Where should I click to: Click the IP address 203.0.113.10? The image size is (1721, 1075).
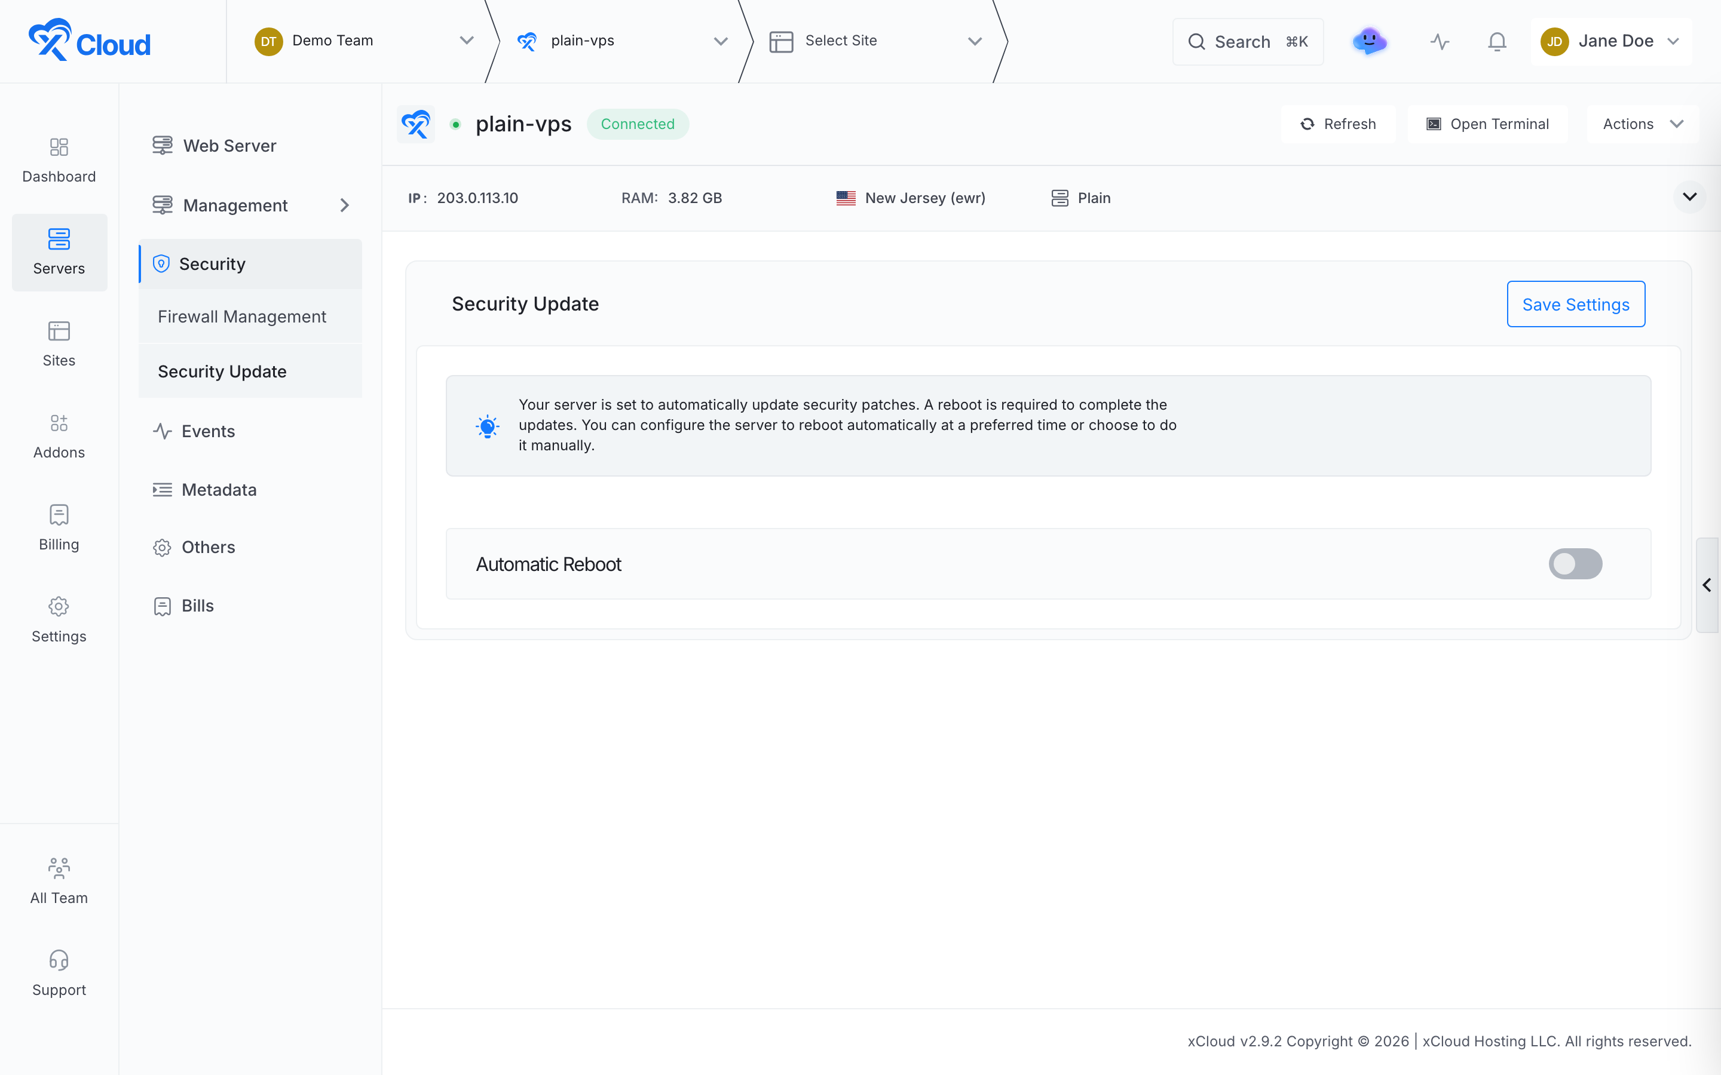coord(477,198)
